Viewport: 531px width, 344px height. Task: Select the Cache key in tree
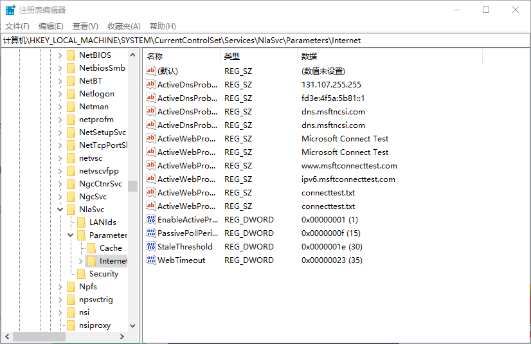coord(111,248)
